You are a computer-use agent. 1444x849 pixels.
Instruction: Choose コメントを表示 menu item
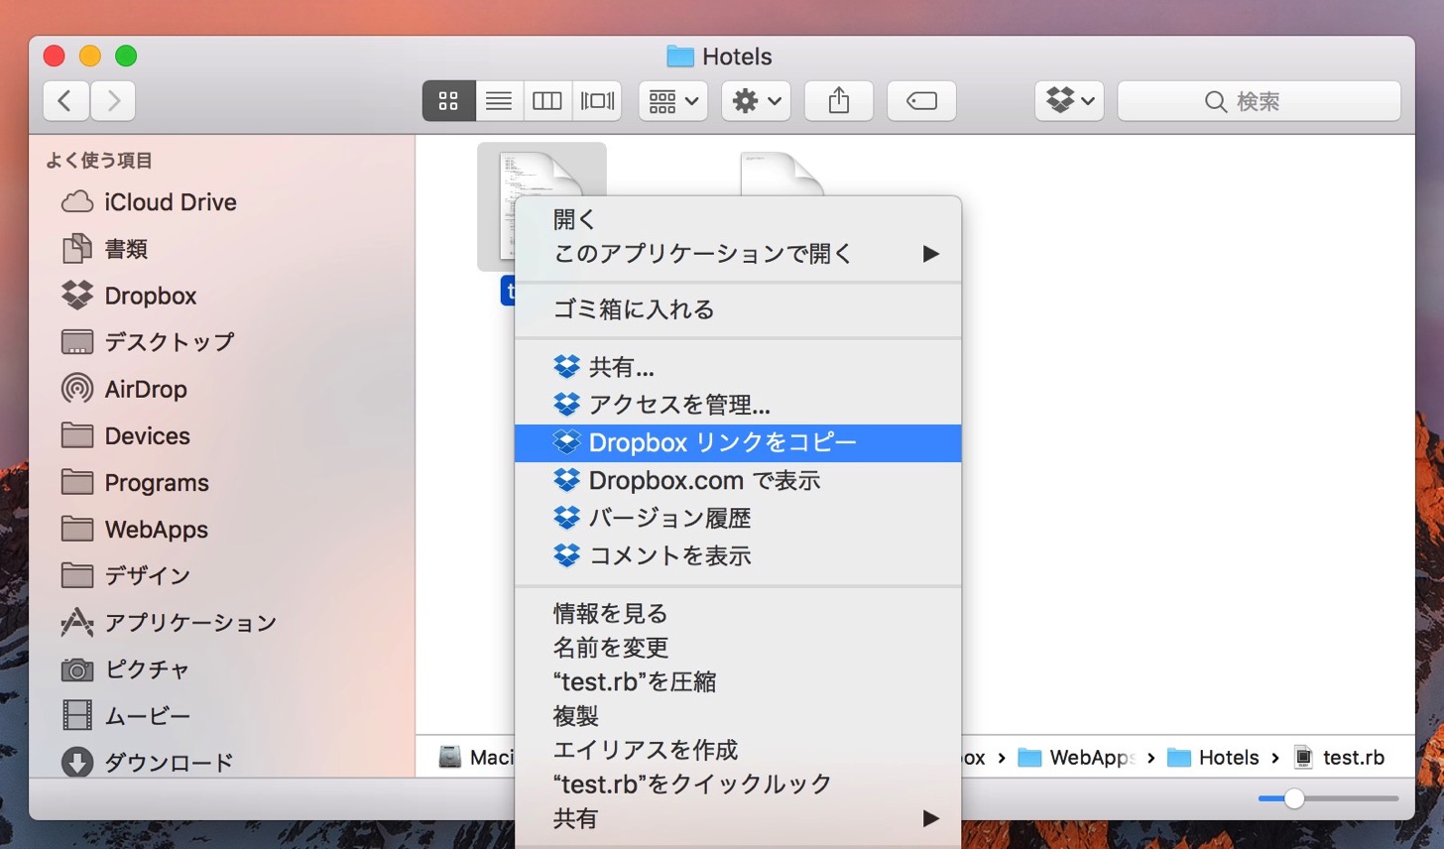[x=738, y=555]
